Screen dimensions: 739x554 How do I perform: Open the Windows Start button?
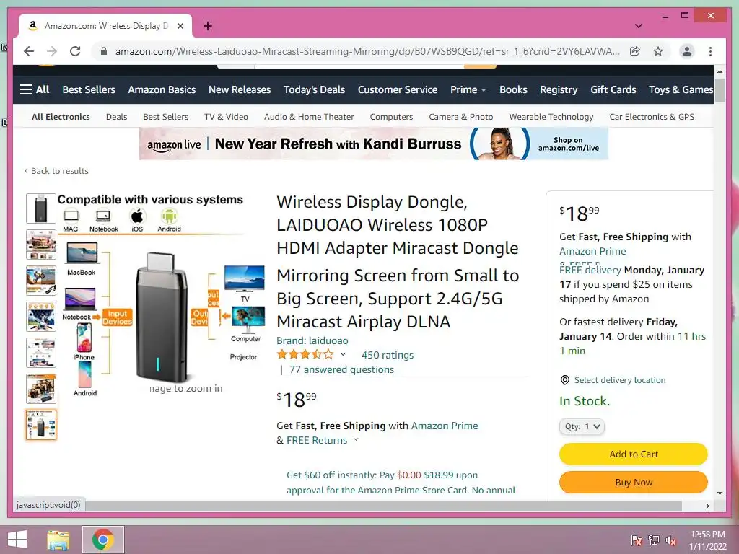17,540
